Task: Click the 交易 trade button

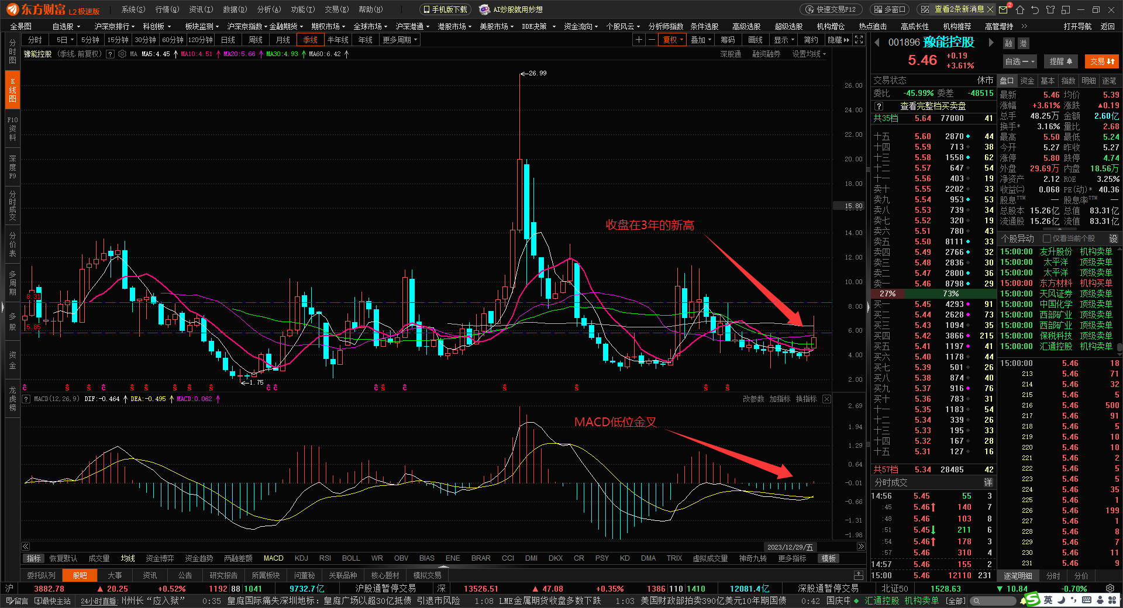Action: (1102, 61)
